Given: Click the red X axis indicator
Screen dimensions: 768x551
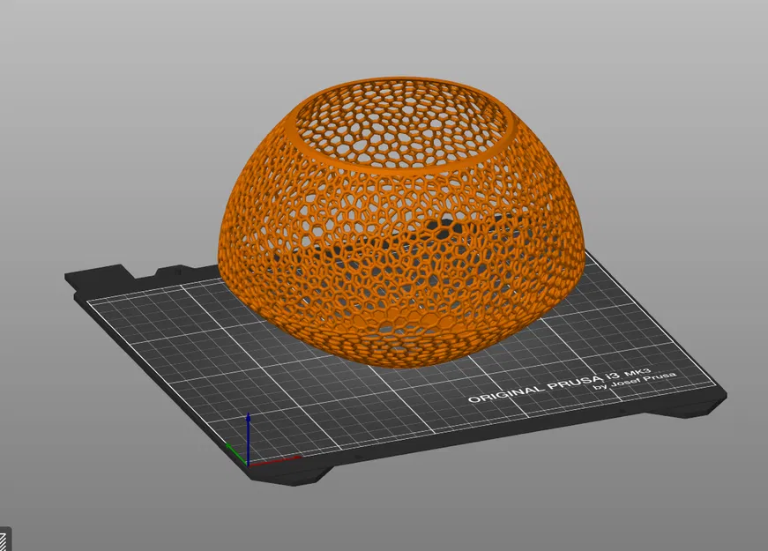Looking at the screenshot, I should [x=282, y=458].
